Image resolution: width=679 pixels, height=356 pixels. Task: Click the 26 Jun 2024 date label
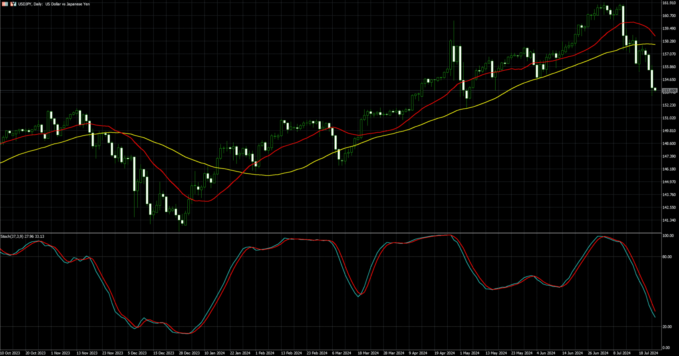coord(598,353)
